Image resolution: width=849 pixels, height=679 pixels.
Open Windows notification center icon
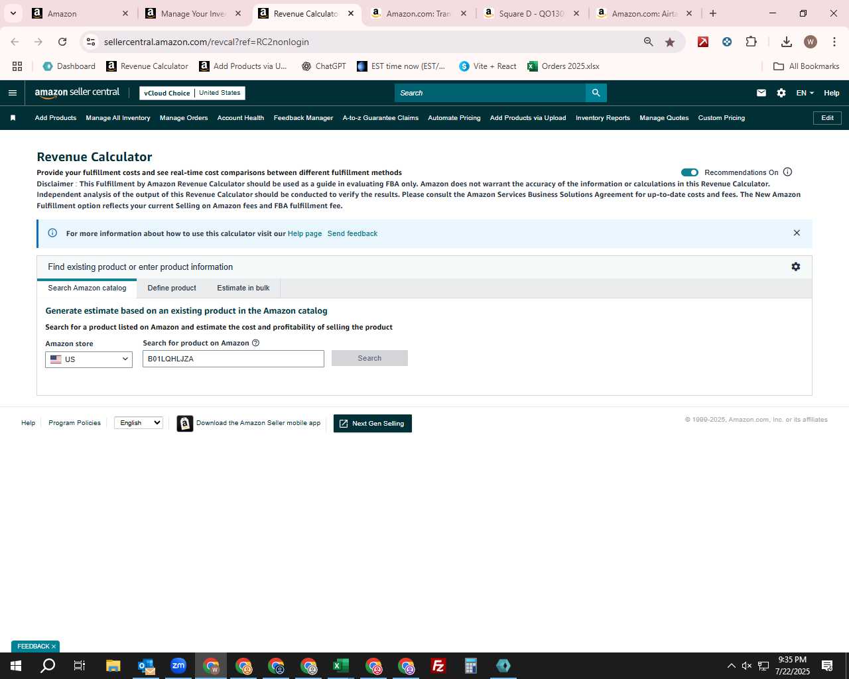pos(827,666)
